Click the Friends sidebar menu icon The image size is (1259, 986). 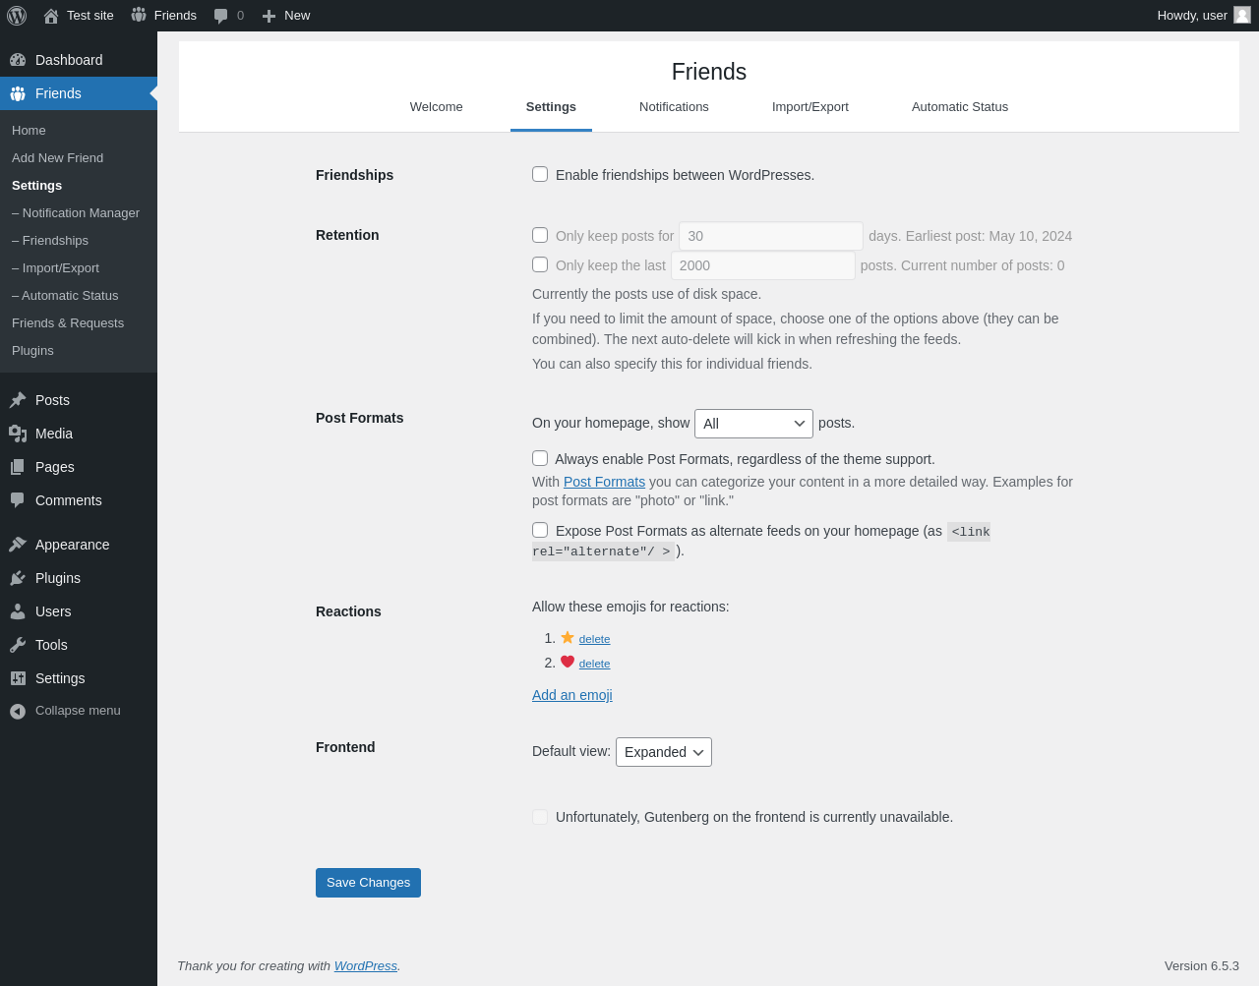click(18, 93)
